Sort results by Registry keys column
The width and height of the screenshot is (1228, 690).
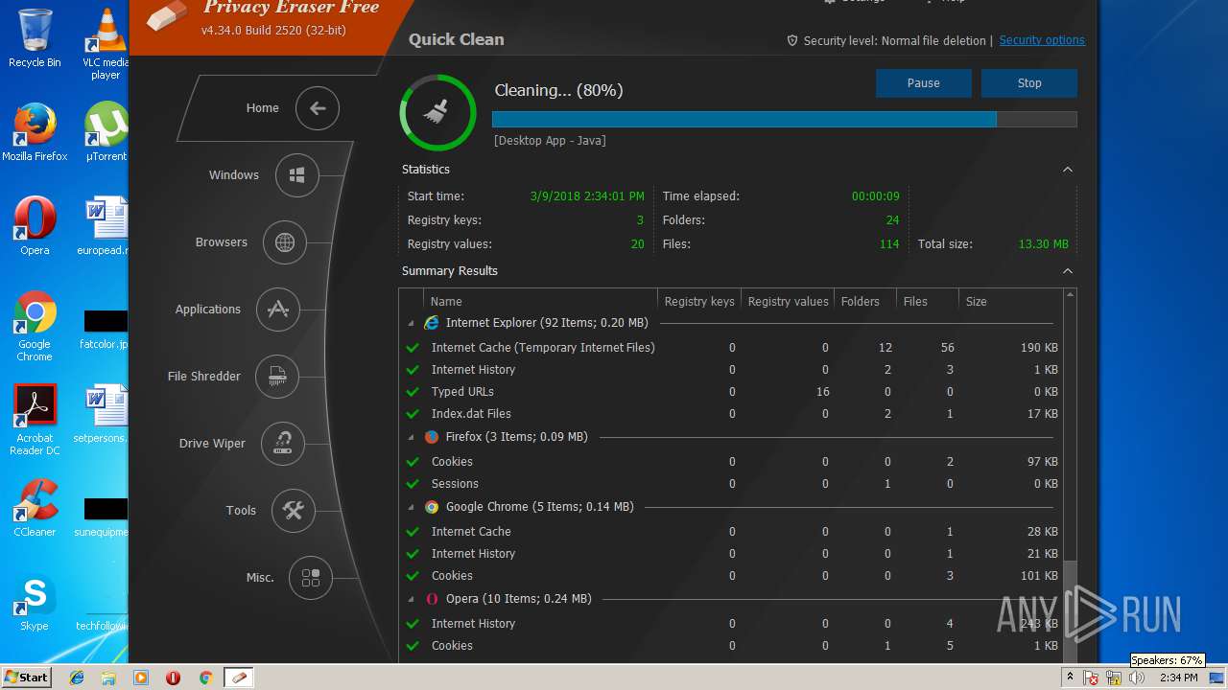tap(699, 301)
